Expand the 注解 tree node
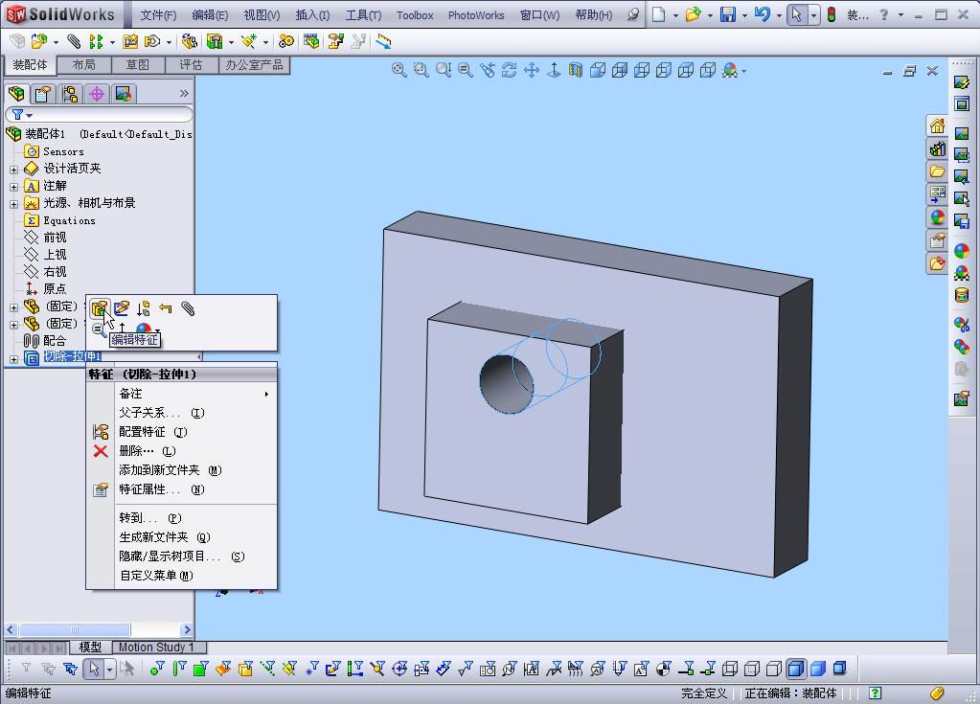 point(13,187)
